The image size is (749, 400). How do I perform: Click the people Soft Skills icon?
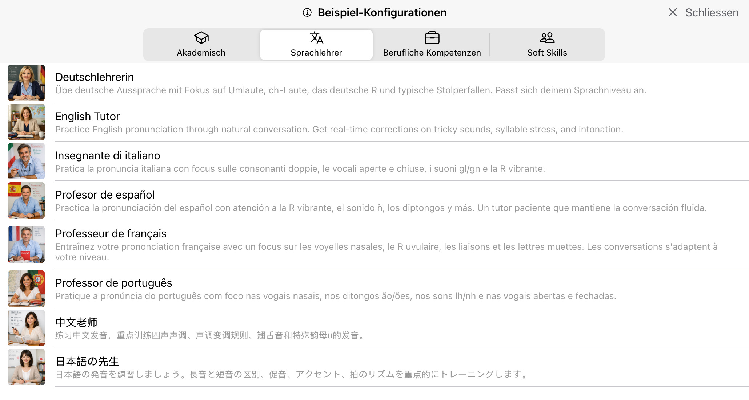coord(547,38)
